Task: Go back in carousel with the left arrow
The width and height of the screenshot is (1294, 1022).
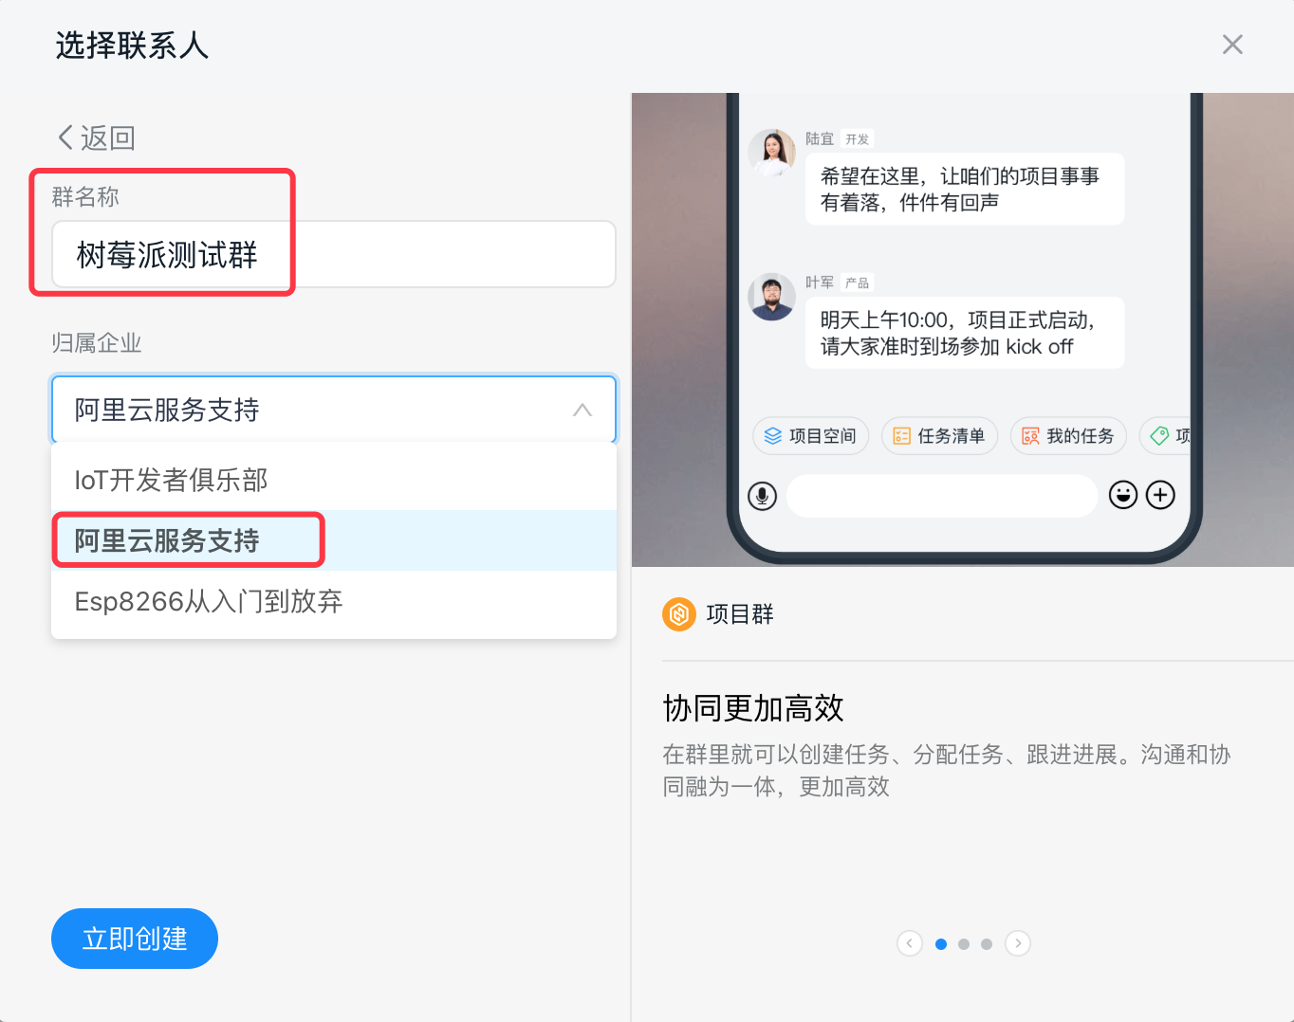Action: pyautogui.click(x=910, y=943)
